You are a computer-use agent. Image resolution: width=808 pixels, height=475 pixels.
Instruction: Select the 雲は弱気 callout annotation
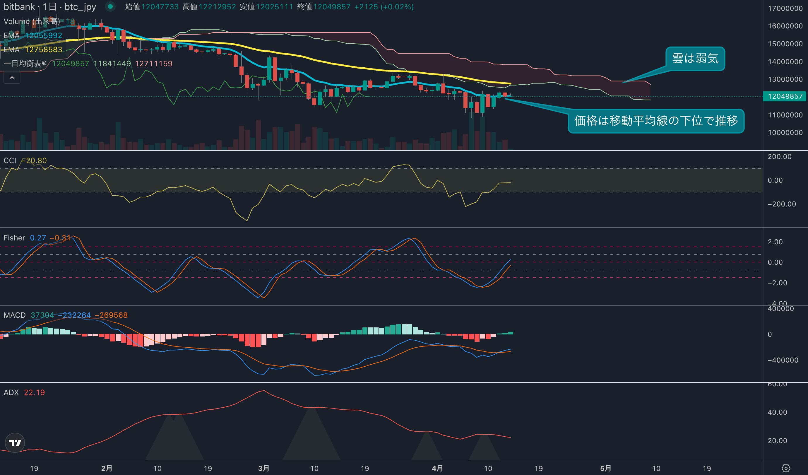click(695, 58)
